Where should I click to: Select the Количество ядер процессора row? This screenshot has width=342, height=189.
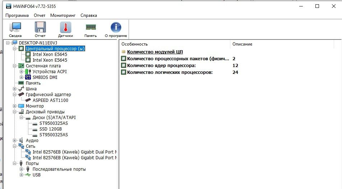(x=161, y=65)
